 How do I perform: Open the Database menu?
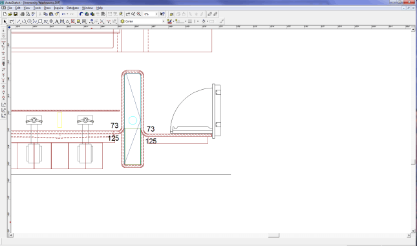(x=72, y=8)
